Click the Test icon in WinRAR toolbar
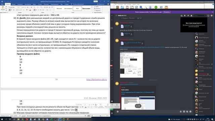 click(x=127, y=7)
